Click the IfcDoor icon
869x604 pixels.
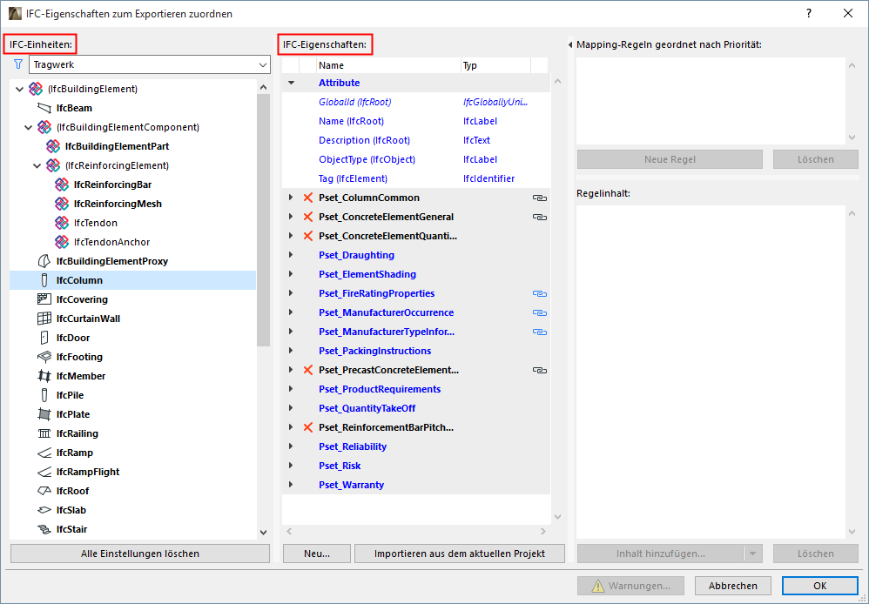(44, 338)
